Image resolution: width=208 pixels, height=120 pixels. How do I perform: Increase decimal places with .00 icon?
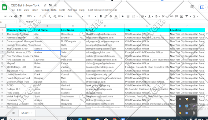tap(55, 16)
